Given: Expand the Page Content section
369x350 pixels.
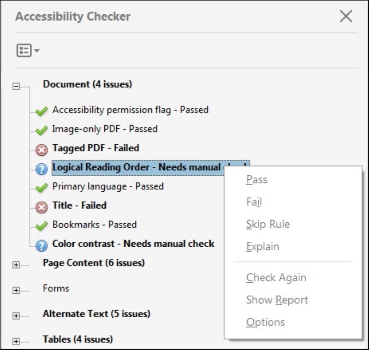Looking at the screenshot, I should point(17,265).
